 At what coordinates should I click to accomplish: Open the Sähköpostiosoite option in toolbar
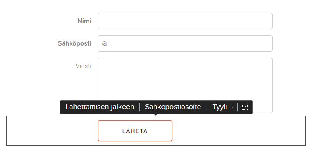click(173, 107)
